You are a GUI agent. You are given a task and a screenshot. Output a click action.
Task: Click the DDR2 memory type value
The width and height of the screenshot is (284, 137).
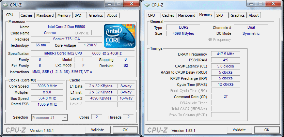click(183, 28)
